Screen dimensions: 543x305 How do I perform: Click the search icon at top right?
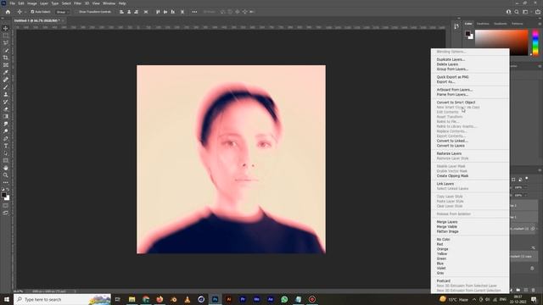(517, 12)
